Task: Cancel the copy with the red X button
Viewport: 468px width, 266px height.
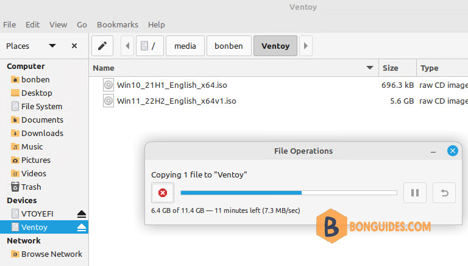Action: click(x=163, y=193)
